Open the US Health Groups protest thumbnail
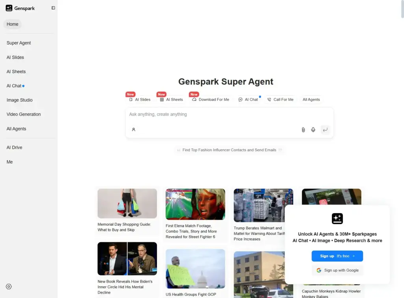The height and width of the screenshot is (298, 404). tap(195, 269)
